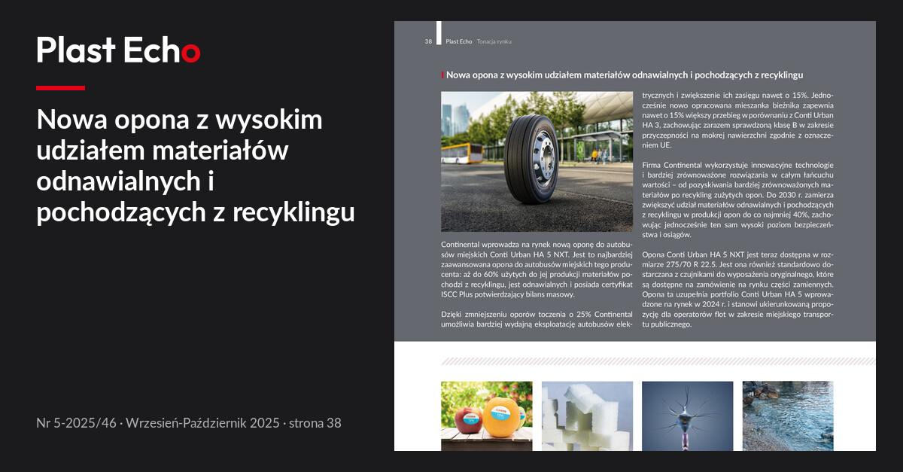This screenshot has height=472, width=903.
Task: Click page number 38 in the page header
Action: click(x=428, y=41)
